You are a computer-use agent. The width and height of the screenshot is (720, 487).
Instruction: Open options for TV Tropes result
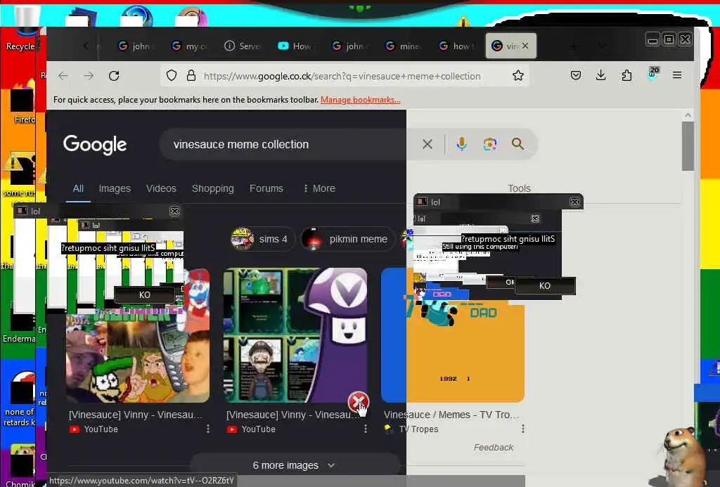[x=522, y=429]
